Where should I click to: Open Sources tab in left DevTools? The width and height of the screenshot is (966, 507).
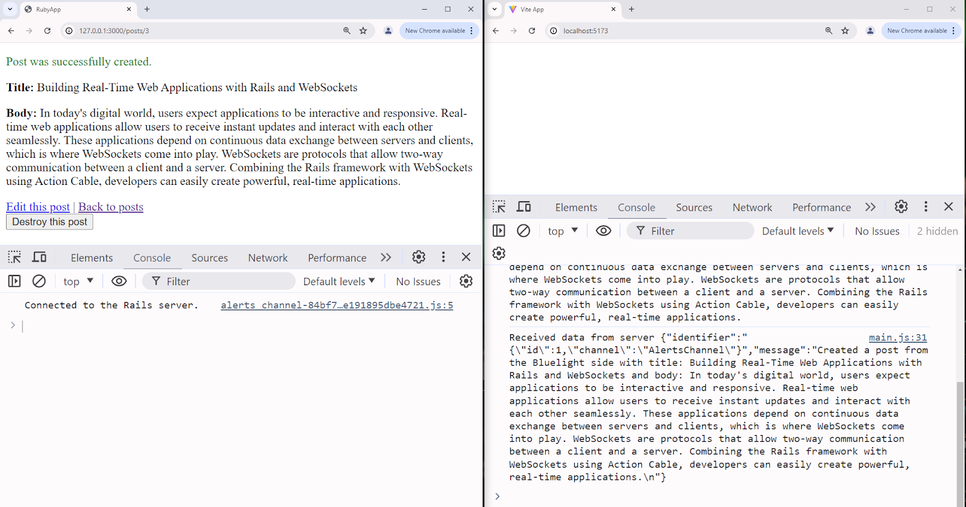210,258
